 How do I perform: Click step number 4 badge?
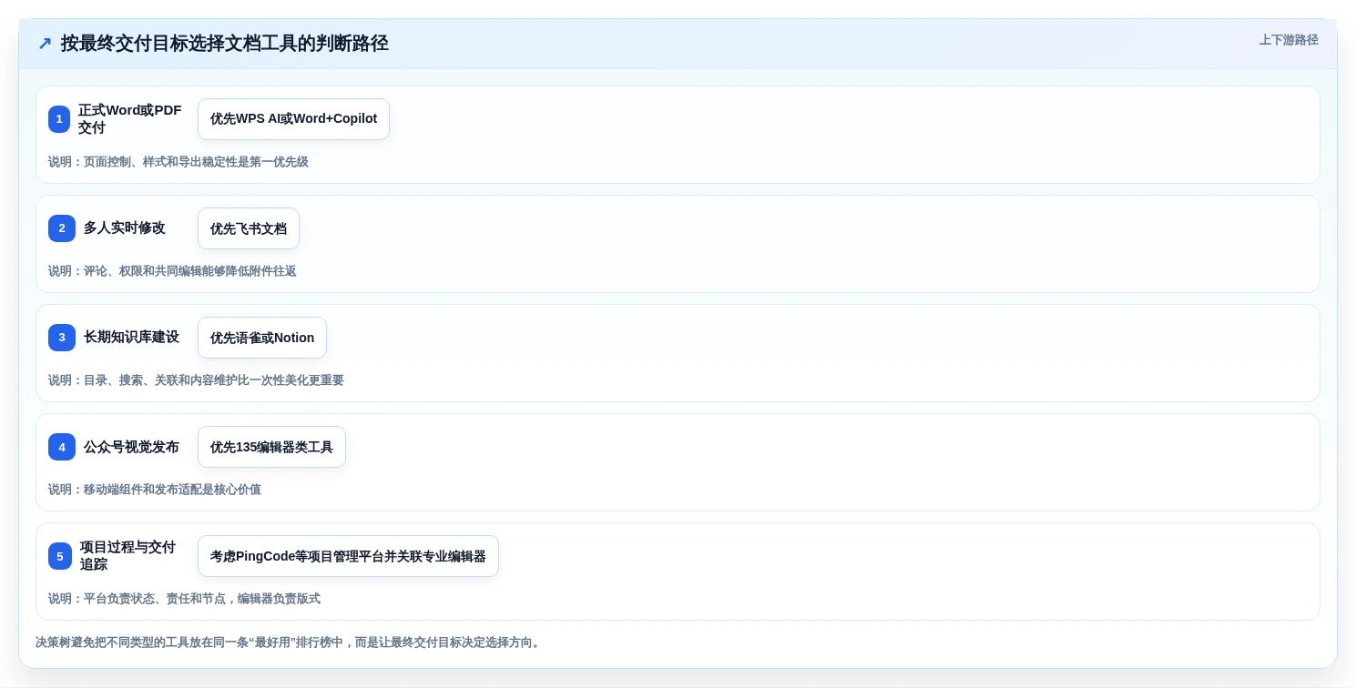pyautogui.click(x=62, y=447)
